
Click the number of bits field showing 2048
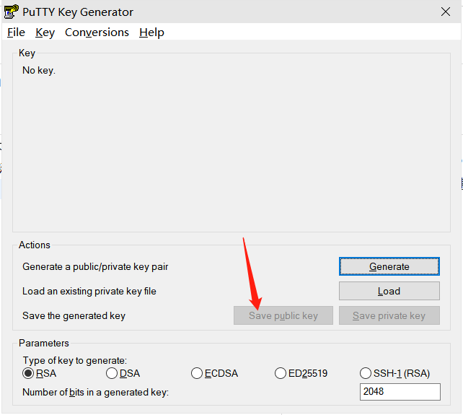400,392
